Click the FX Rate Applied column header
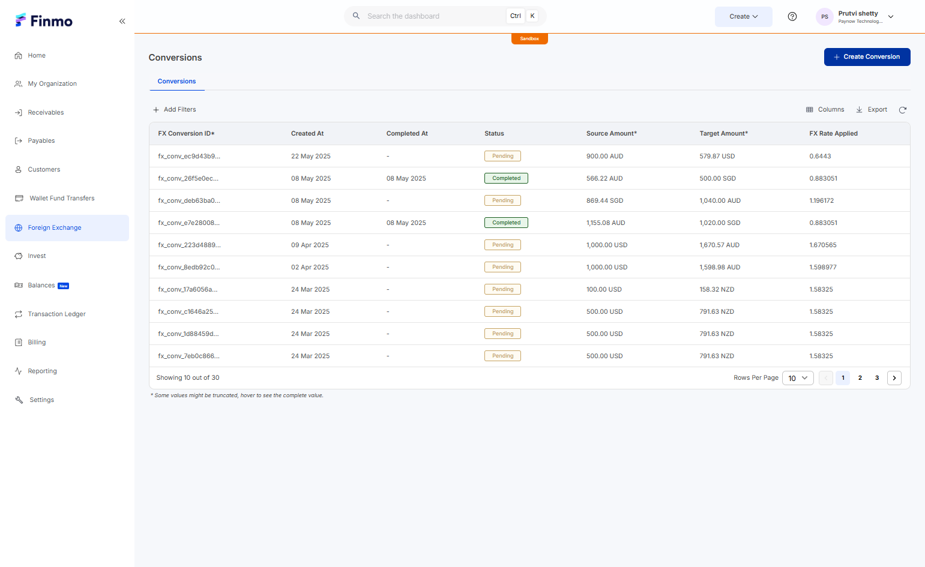Screen dimensions: 925x567 (833, 134)
